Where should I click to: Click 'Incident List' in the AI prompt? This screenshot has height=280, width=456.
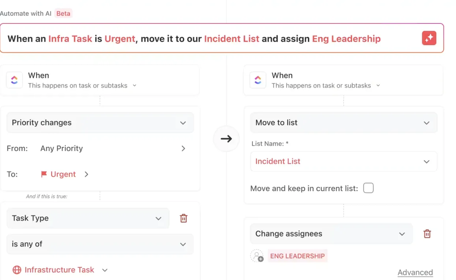232,39
